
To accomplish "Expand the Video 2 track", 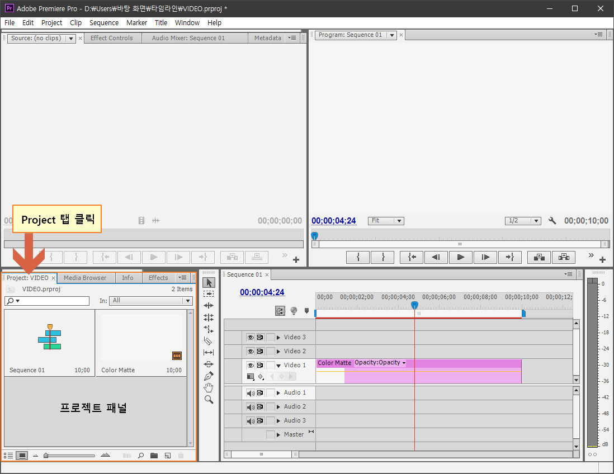I will (x=278, y=352).
